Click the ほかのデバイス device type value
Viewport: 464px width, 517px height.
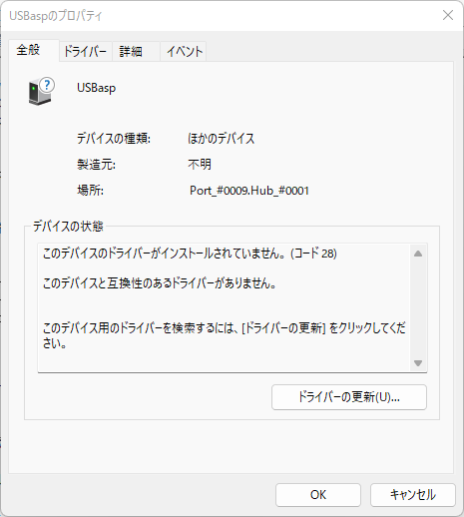[222, 139]
